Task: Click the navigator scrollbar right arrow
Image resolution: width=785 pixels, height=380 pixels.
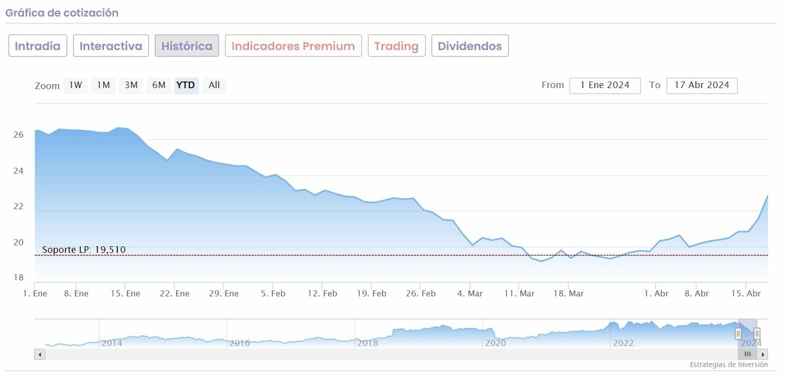Action: pos(763,354)
